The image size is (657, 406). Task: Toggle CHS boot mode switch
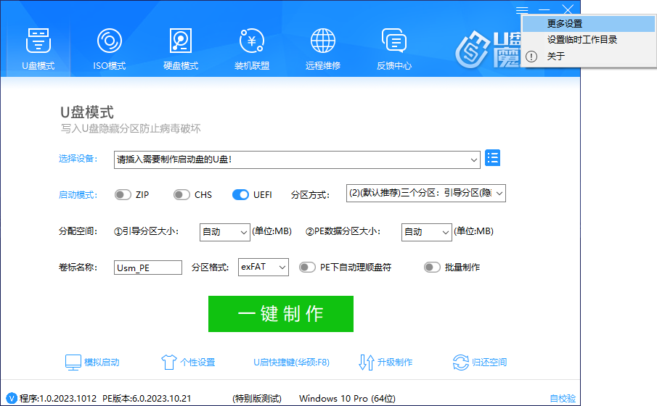[181, 194]
